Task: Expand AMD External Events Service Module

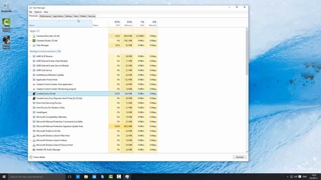Action: tap(30, 65)
